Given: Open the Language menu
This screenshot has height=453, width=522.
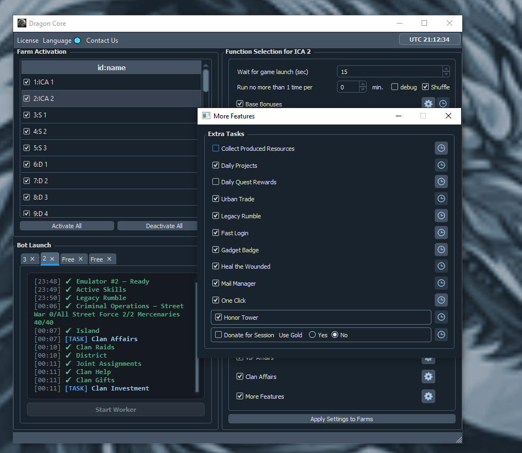Looking at the screenshot, I should (x=57, y=41).
